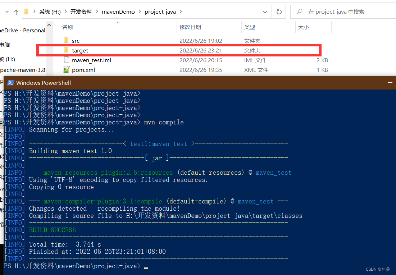The image size is (396, 275).
Task: Sort by 修改日期 column header
Action: tap(190, 27)
